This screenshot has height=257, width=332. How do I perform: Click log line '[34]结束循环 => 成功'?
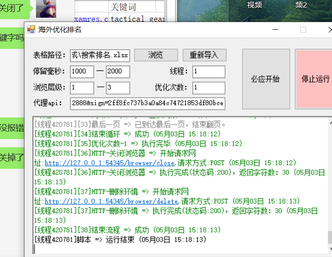(127, 134)
